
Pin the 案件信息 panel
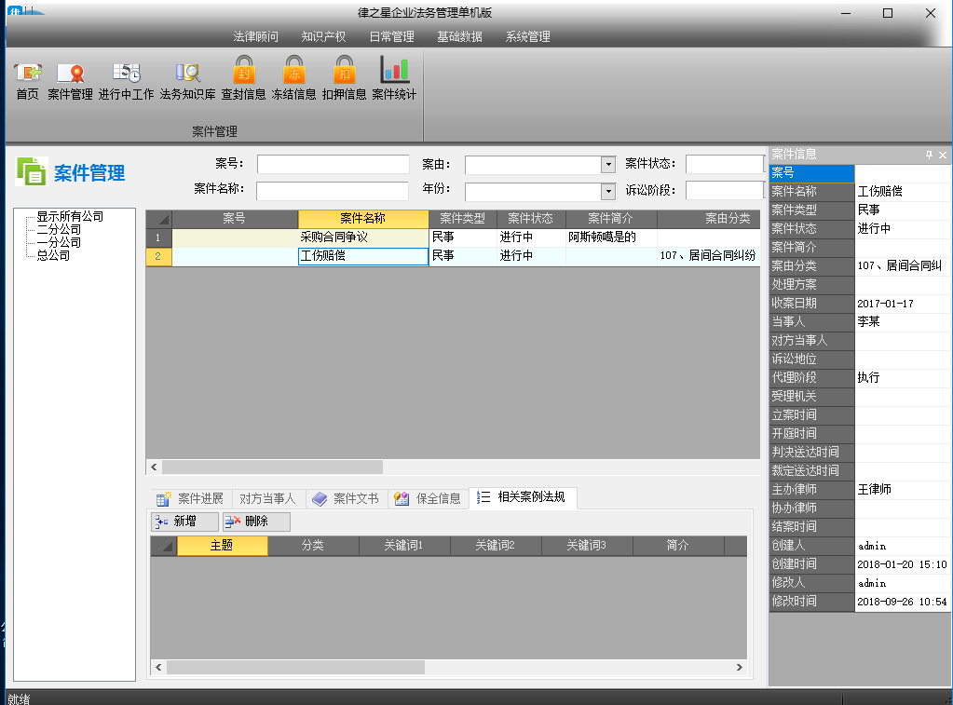pos(929,155)
